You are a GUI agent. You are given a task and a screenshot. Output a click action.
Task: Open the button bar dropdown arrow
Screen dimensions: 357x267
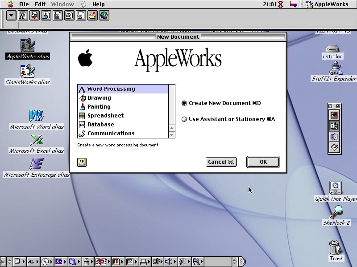(x=11, y=16)
